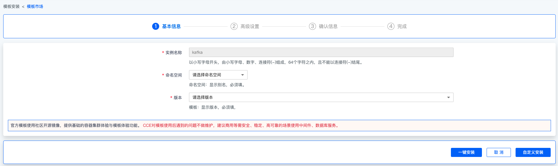
Task: Select step 2 circle icon for 高级设置
Action: click(x=234, y=26)
